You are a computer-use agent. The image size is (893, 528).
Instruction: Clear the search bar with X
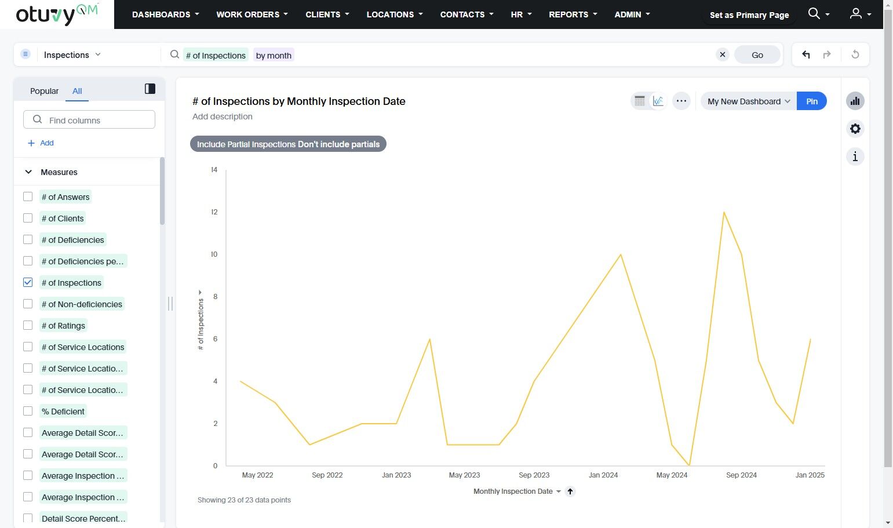coord(723,54)
